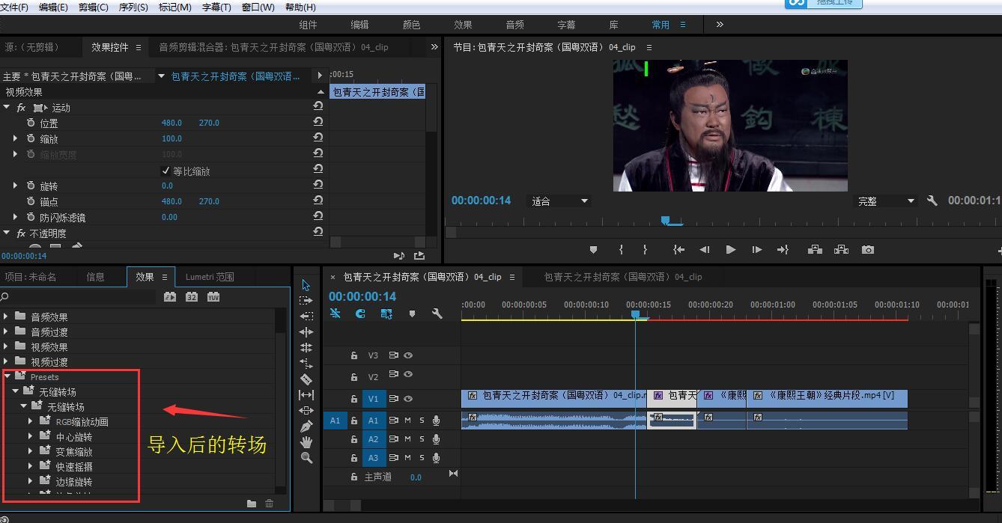The width and height of the screenshot is (1002, 523).
Task: Toggle snap magnet in timeline
Action: click(x=360, y=314)
